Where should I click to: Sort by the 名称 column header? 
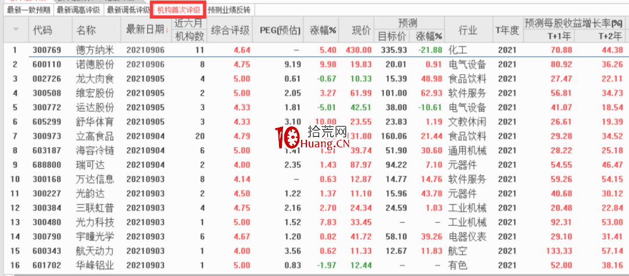point(86,30)
